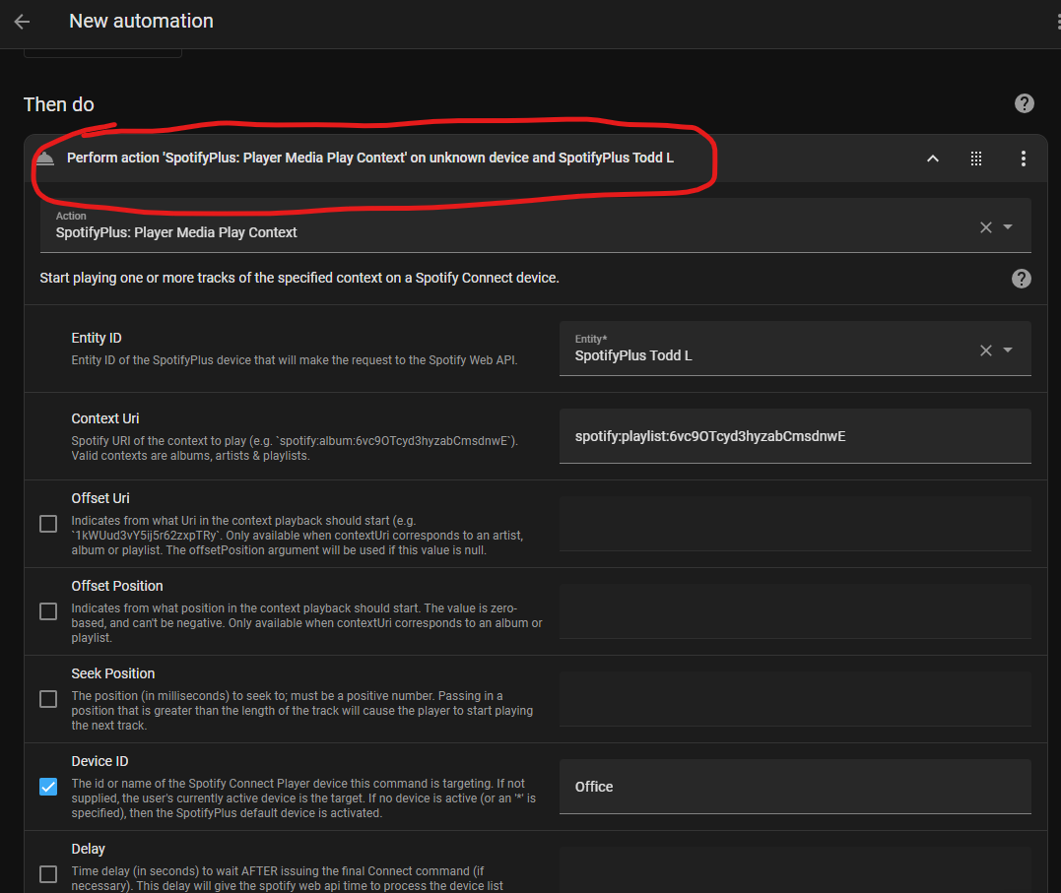Go back using the arrow icon

22,22
